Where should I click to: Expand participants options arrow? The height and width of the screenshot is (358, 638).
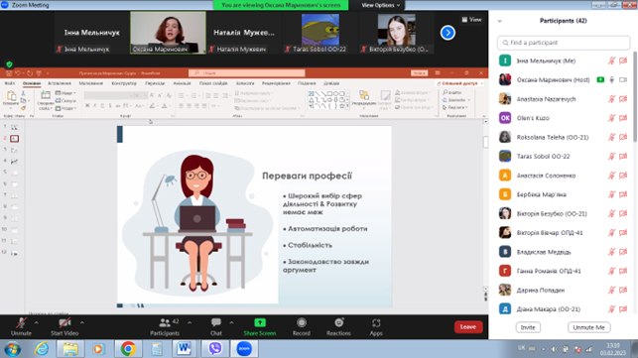190,322
